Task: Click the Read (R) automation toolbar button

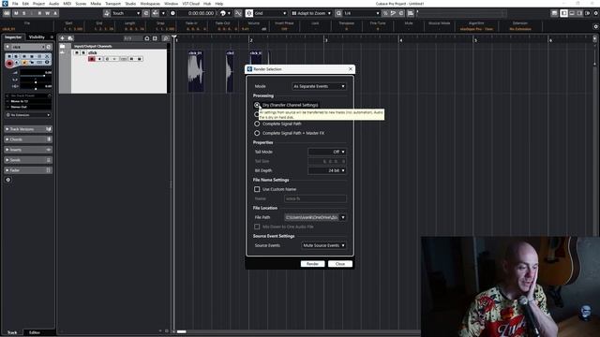Action: (39, 13)
